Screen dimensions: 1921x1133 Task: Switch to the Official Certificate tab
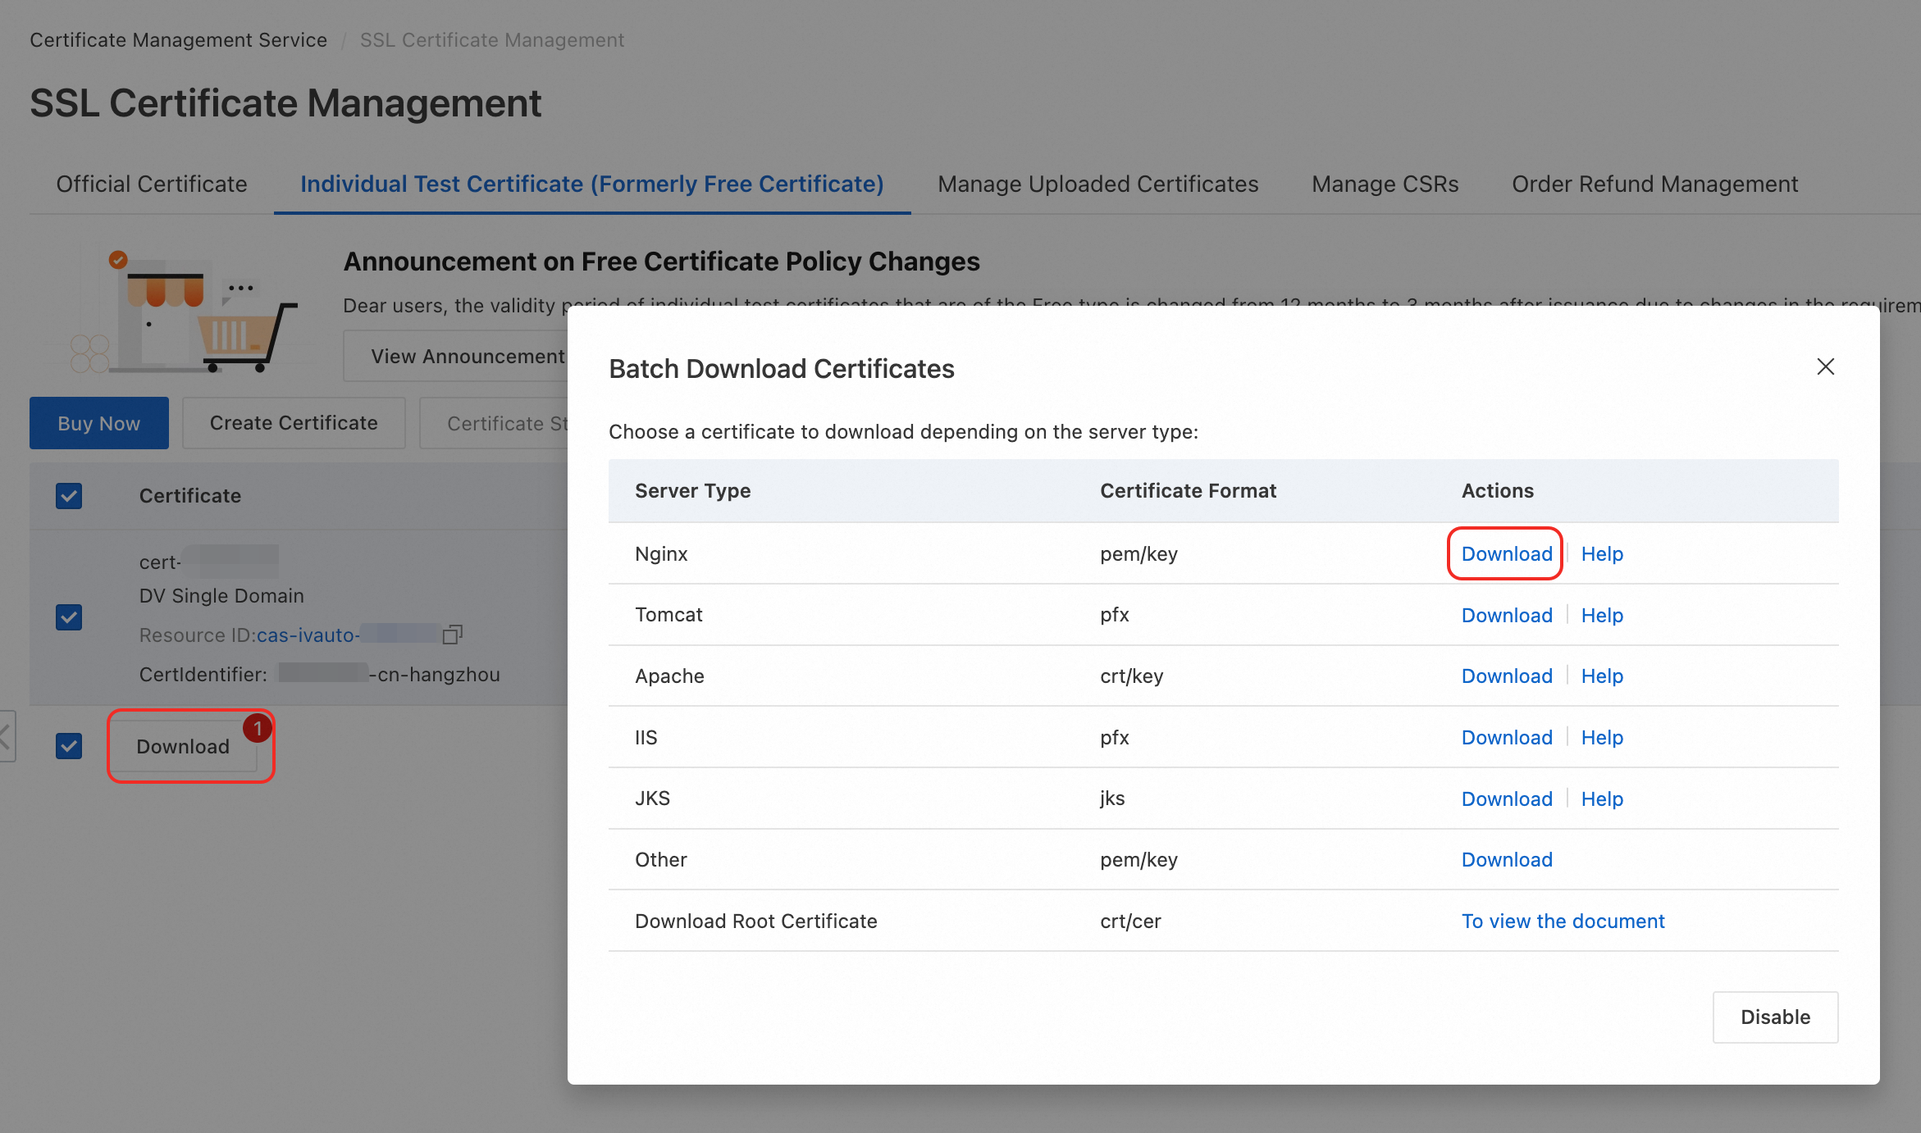(x=152, y=184)
